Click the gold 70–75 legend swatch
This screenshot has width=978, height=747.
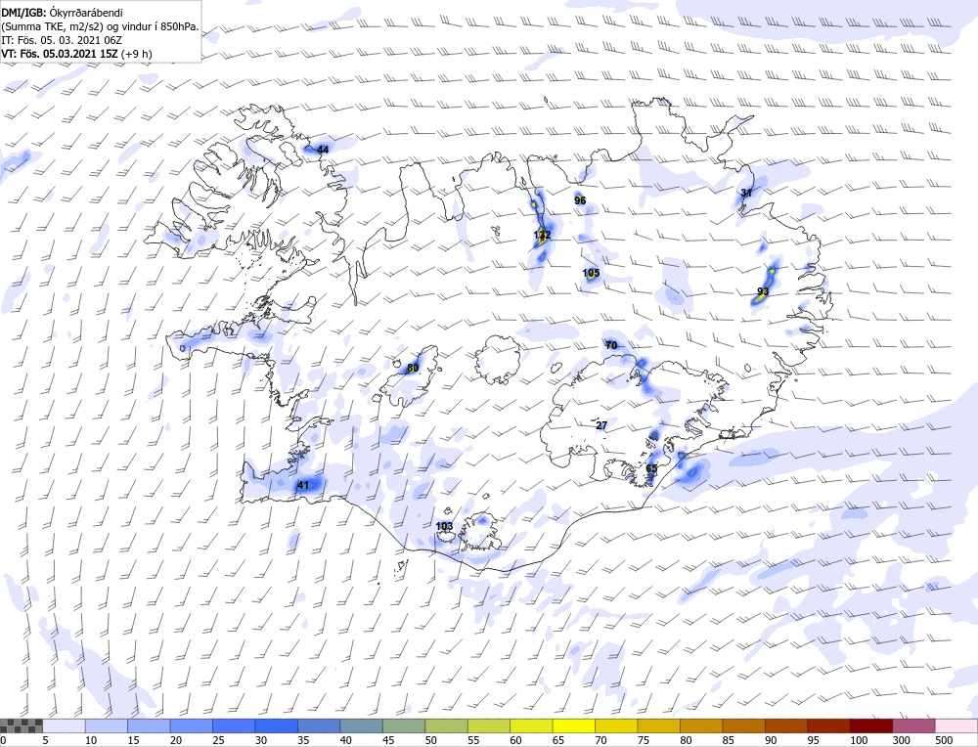pyautogui.click(x=615, y=725)
